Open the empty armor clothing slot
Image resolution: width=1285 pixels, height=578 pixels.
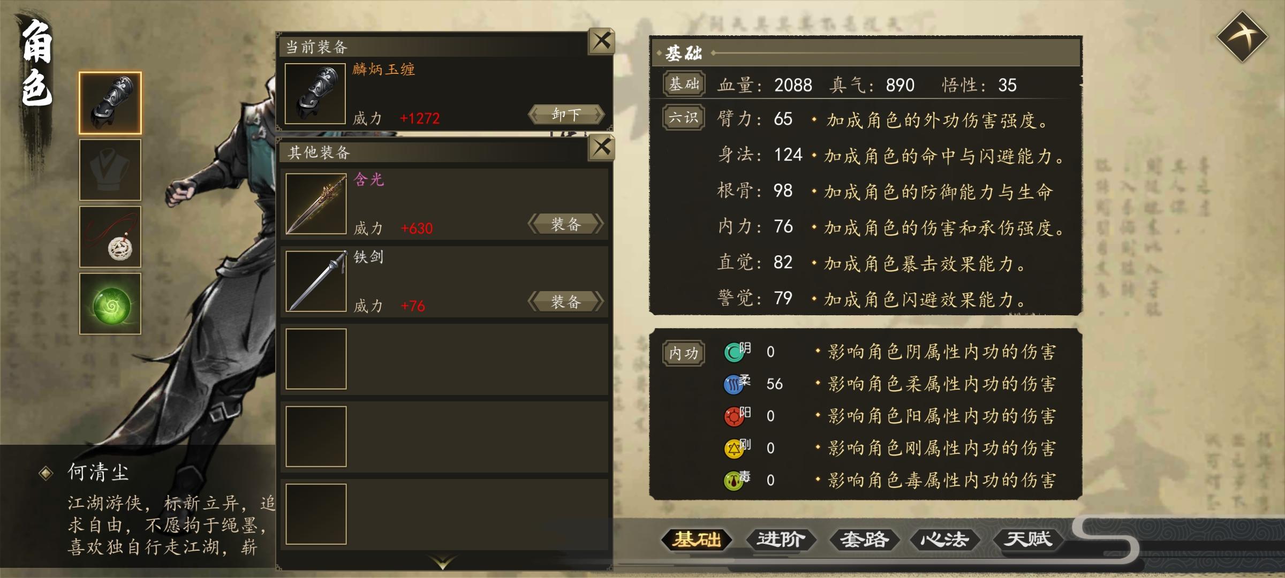[110, 170]
